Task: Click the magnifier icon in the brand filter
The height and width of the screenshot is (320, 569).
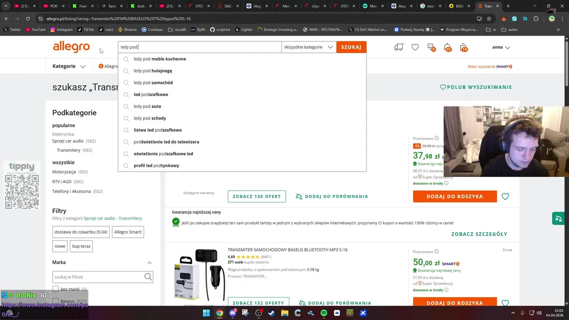Action: click(x=148, y=277)
